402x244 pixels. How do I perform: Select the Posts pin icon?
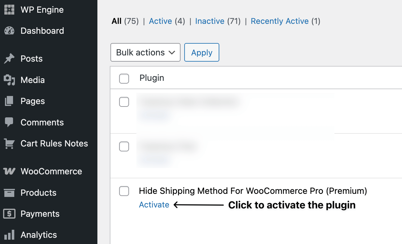pyautogui.click(x=9, y=58)
